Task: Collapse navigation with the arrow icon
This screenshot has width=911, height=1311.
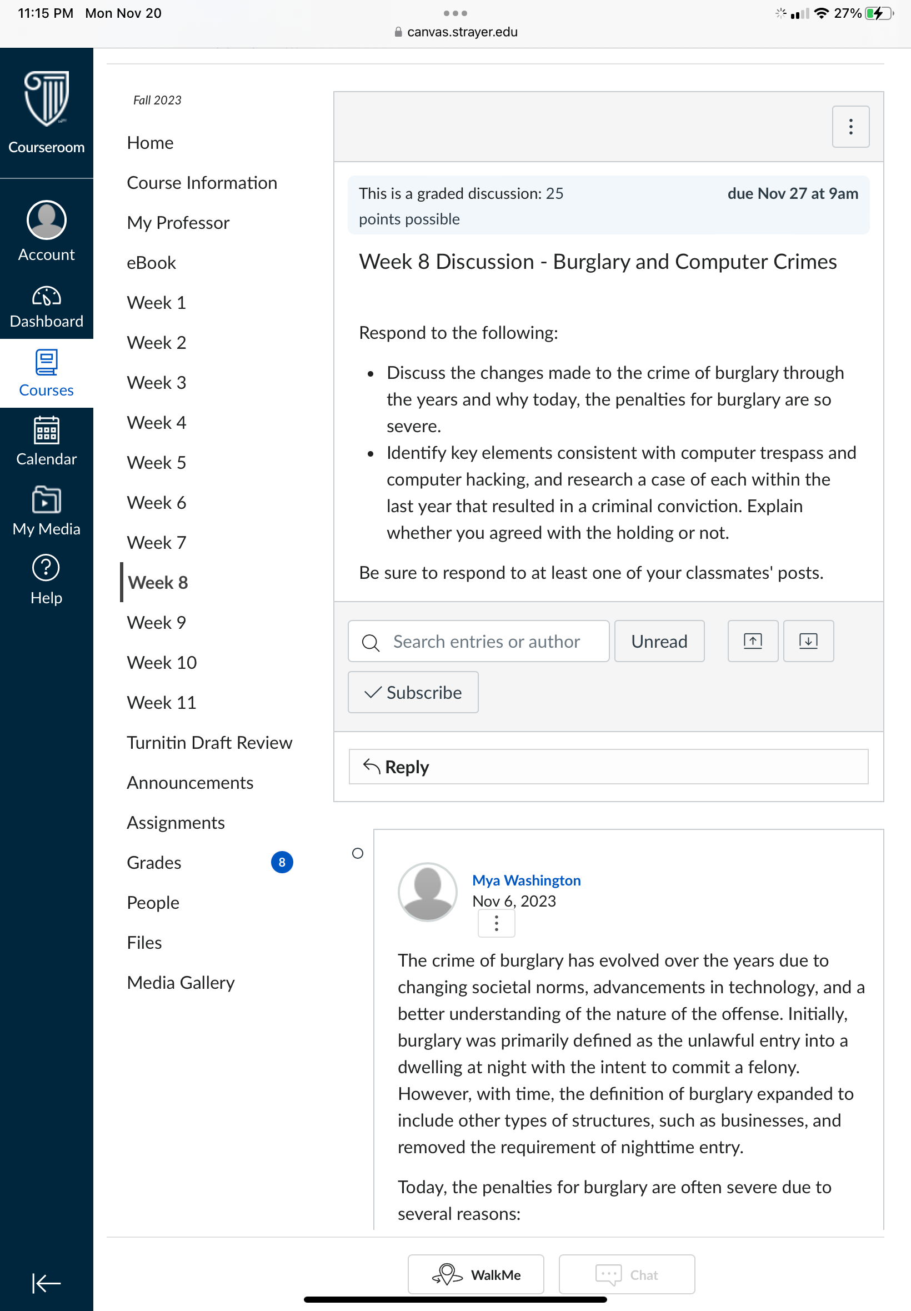Action: 46,1283
